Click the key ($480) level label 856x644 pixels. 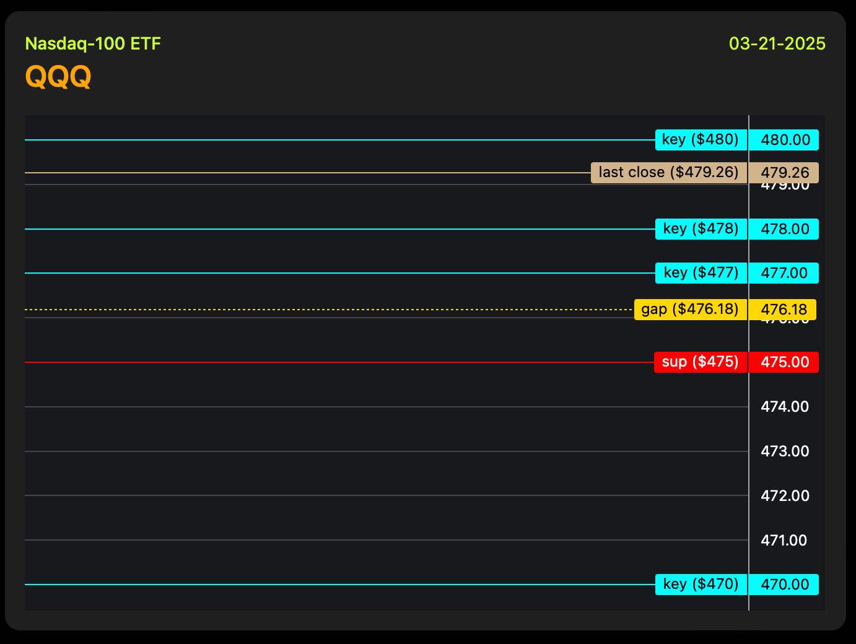pyautogui.click(x=701, y=140)
